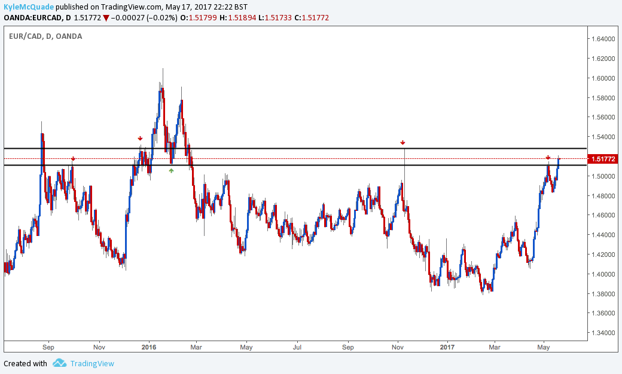Click the Jul time axis label
The image size is (622, 374).
(x=297, y=347)
